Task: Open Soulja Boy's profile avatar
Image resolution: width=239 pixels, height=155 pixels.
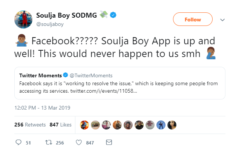Action: (x=23, y=20)
